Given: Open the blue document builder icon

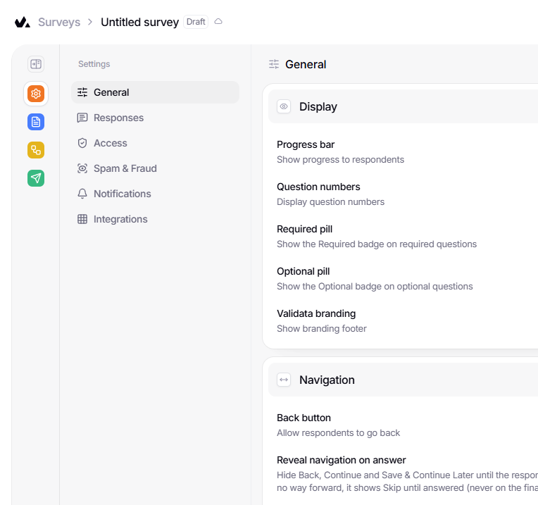Looking at the screenshot, I should [x=36, y=122].
